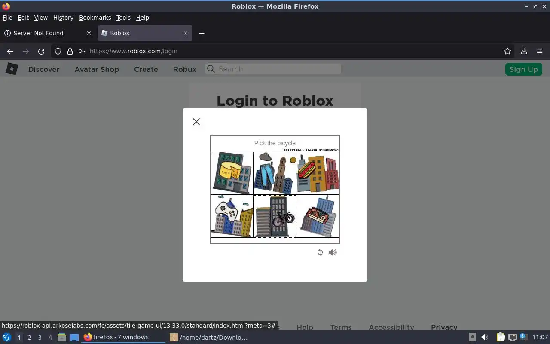Select the tile with the pizza box

pos(318,216)
